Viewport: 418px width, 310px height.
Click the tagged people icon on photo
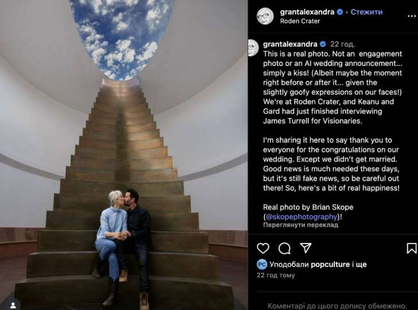pos(13,305)
